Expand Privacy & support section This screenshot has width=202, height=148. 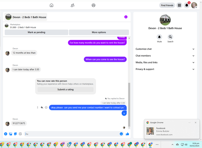point(165,69)
